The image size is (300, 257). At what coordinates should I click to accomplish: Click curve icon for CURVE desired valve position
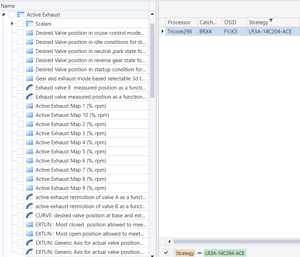click(30, 216)
